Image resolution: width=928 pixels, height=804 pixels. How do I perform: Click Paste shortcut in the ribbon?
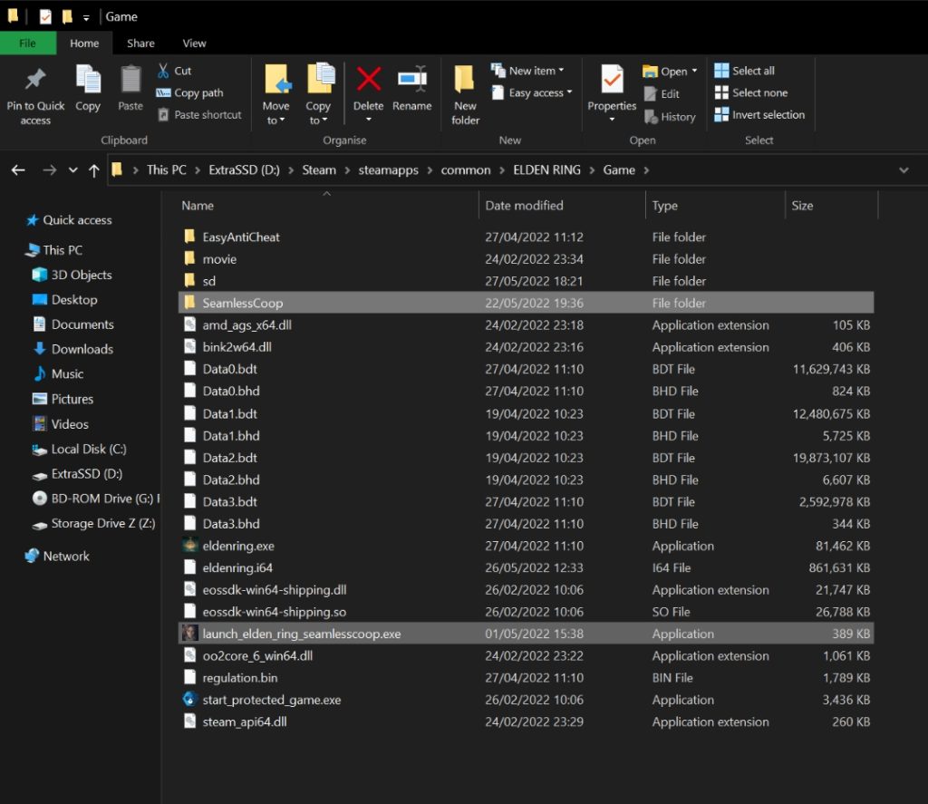click(200, 115)
